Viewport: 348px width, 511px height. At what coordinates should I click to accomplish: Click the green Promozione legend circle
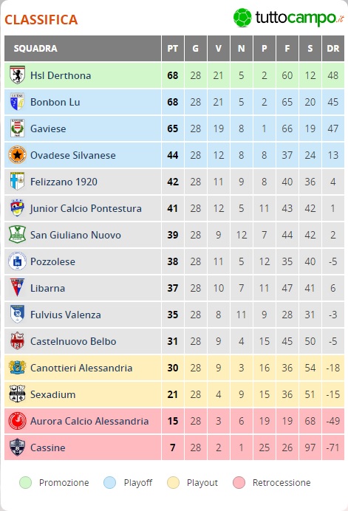point(25,483)
